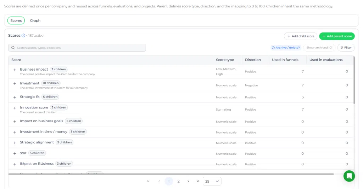Select the Investment score name
The height and width of the screenshot is (189, 363).
(x=30, y=83)
